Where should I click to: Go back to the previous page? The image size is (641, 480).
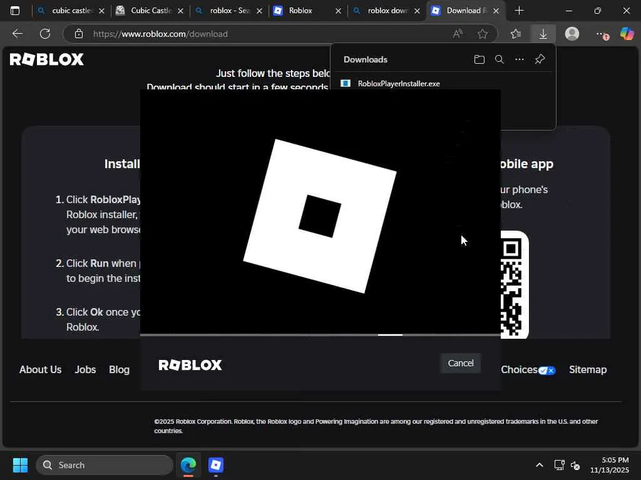coord(17,34)
